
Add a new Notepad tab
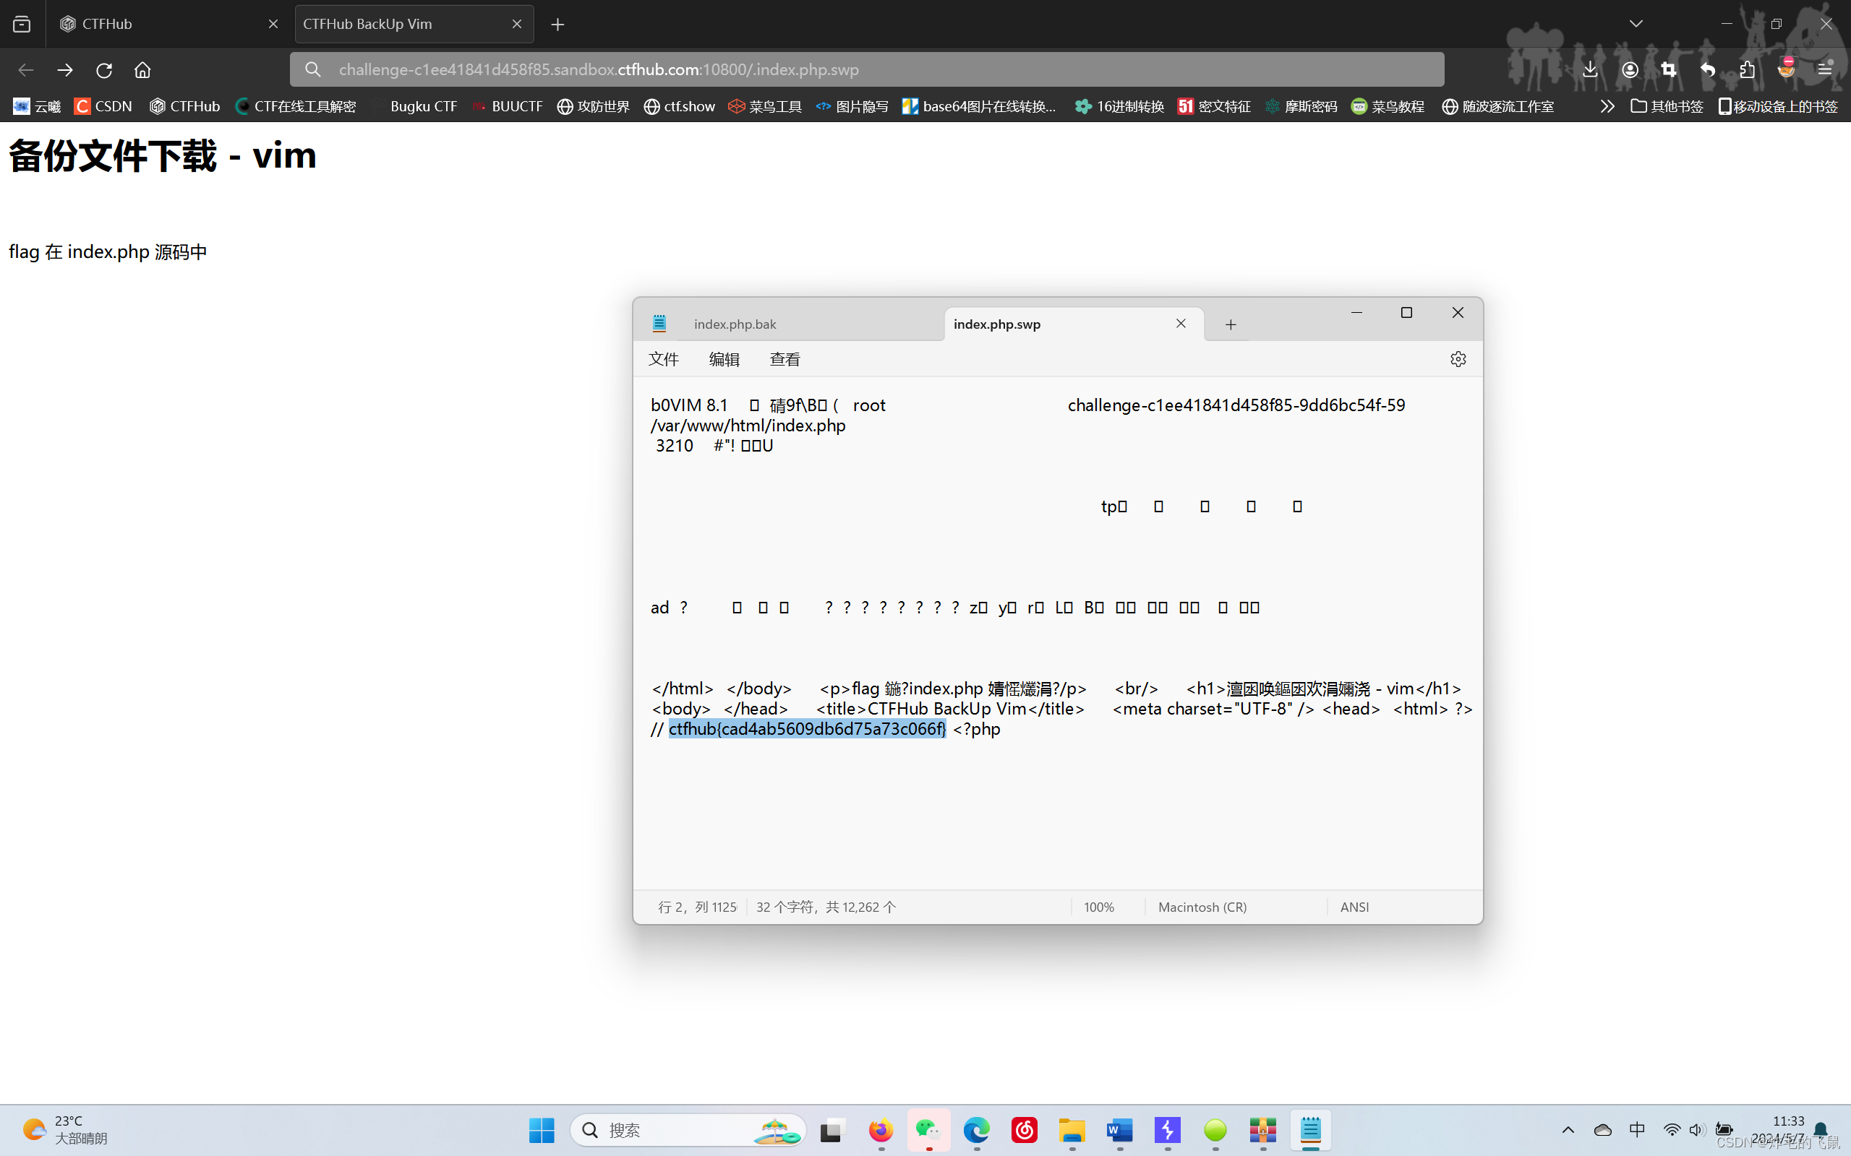point(1231,325)
